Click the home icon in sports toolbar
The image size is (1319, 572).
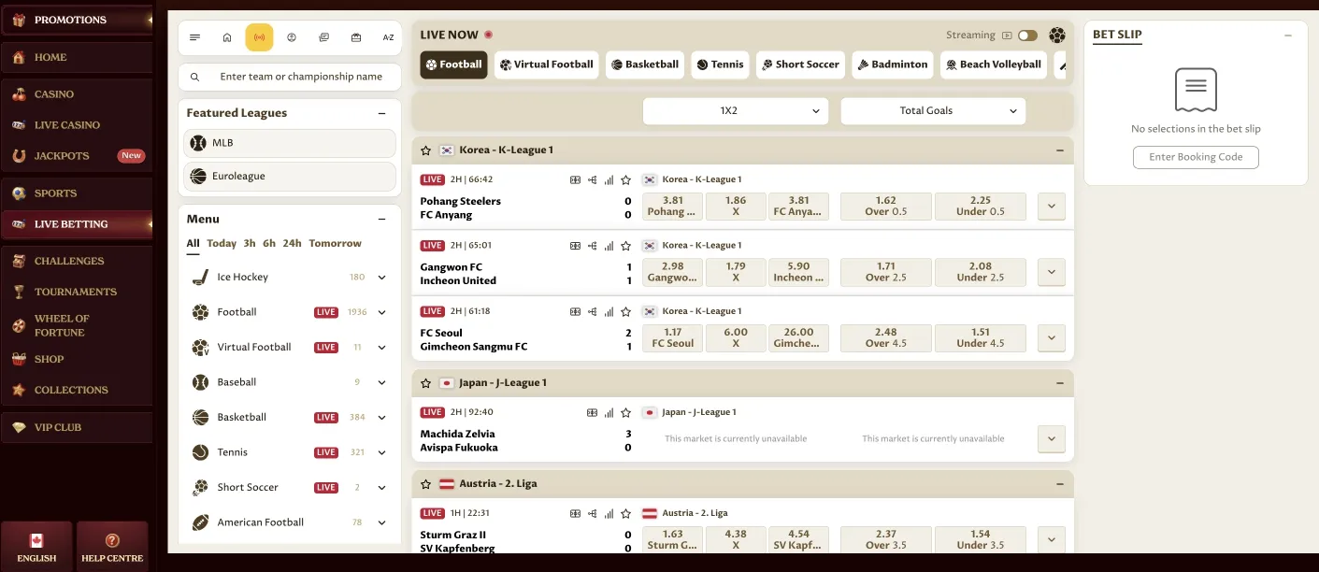[227, 37]
